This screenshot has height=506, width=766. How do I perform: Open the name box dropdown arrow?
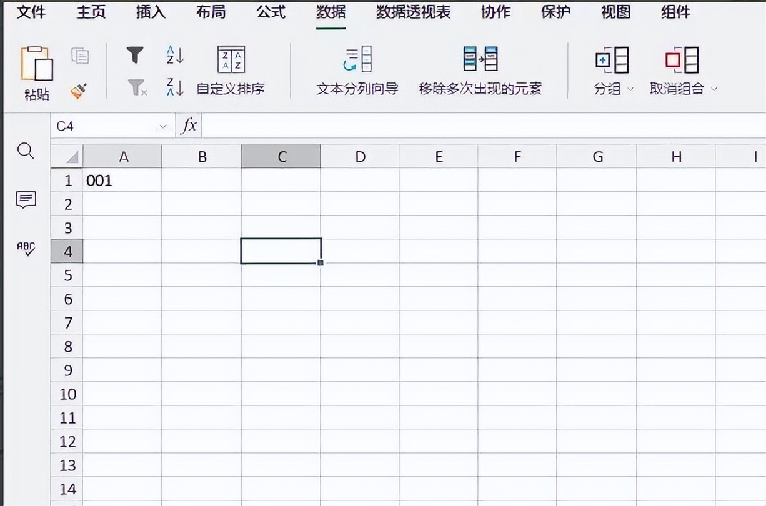163,126
